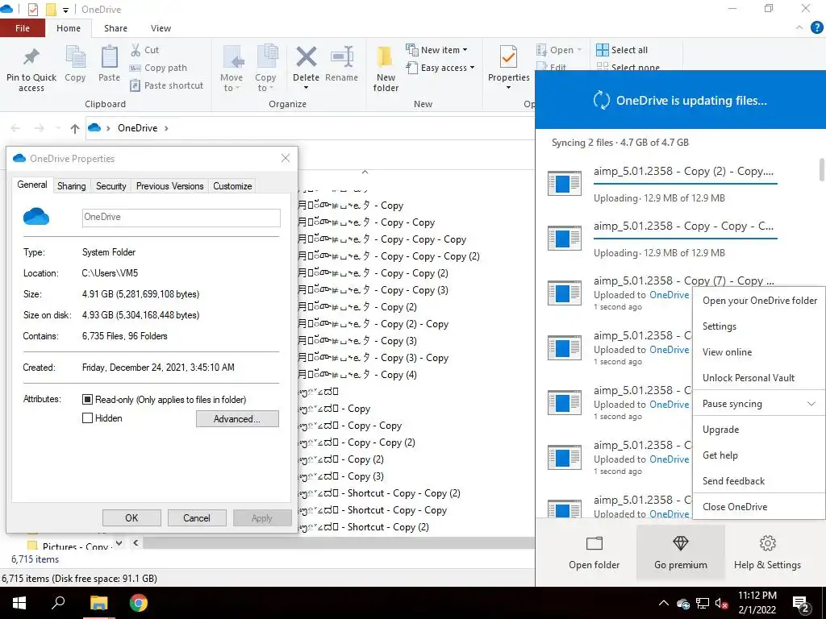Check the Hidden attribute box

pos(87,418)
